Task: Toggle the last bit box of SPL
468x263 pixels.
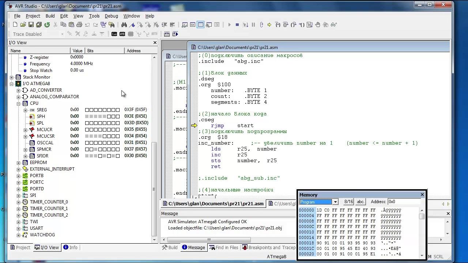Action: point(118,123)
